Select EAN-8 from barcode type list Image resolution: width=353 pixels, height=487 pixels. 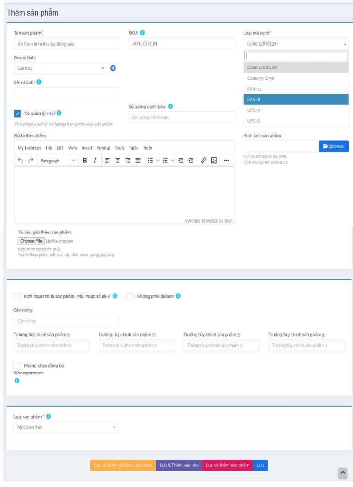(296, 99)
